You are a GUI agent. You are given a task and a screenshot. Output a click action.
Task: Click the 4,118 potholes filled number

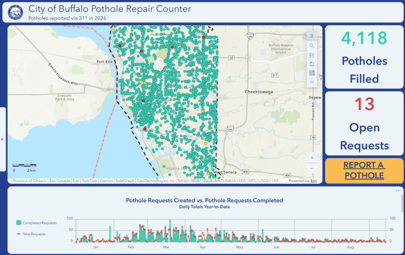click(x=364, y=38)
